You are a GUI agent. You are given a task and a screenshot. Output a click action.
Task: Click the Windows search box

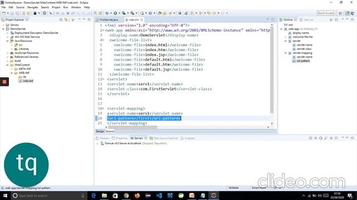pos(49,196)
